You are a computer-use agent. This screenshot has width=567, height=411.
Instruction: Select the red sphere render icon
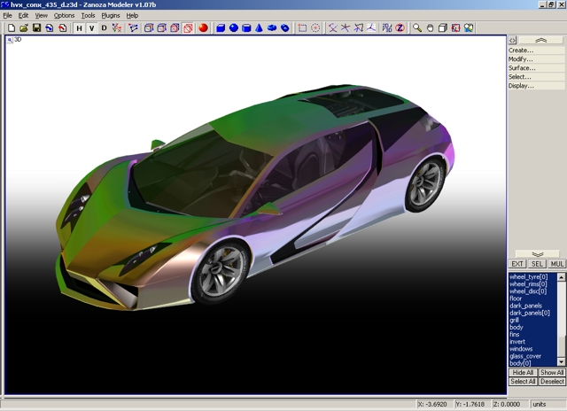[x=203, y=27]
